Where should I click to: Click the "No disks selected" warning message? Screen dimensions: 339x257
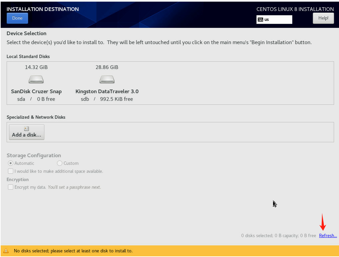tap(73, 251)
